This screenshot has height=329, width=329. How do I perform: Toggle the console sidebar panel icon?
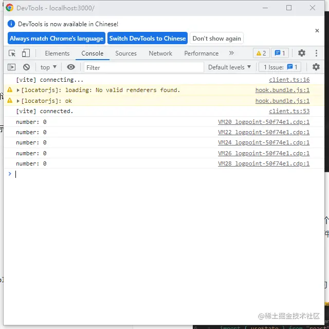coord(11,67)
